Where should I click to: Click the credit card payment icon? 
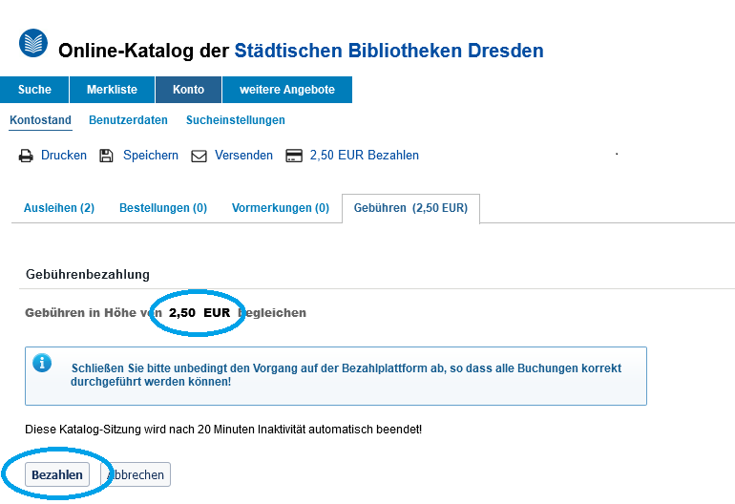(294, 156)
